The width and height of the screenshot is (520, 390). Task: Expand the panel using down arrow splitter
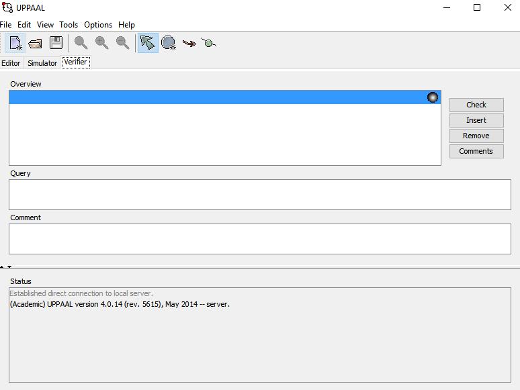point(9,266)
